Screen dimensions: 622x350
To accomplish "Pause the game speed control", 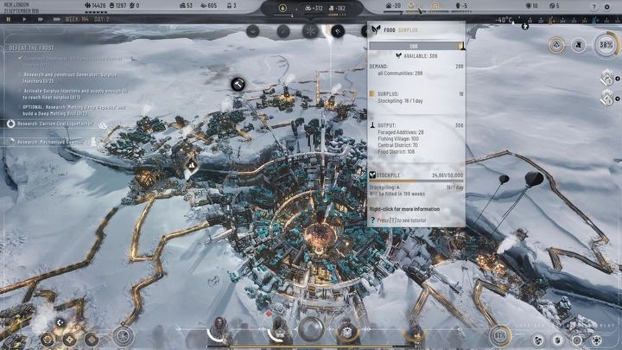I will click(9, 19).
